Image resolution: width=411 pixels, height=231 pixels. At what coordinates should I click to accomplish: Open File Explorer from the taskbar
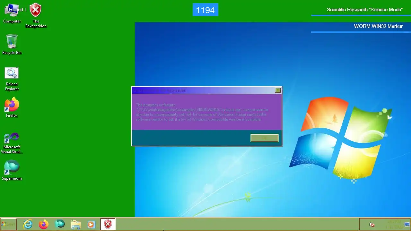[75, 224]
